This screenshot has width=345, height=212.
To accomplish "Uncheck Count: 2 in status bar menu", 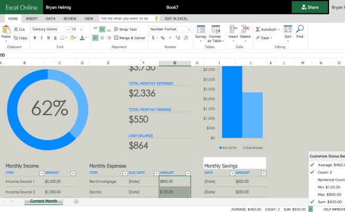I will 312,172.
